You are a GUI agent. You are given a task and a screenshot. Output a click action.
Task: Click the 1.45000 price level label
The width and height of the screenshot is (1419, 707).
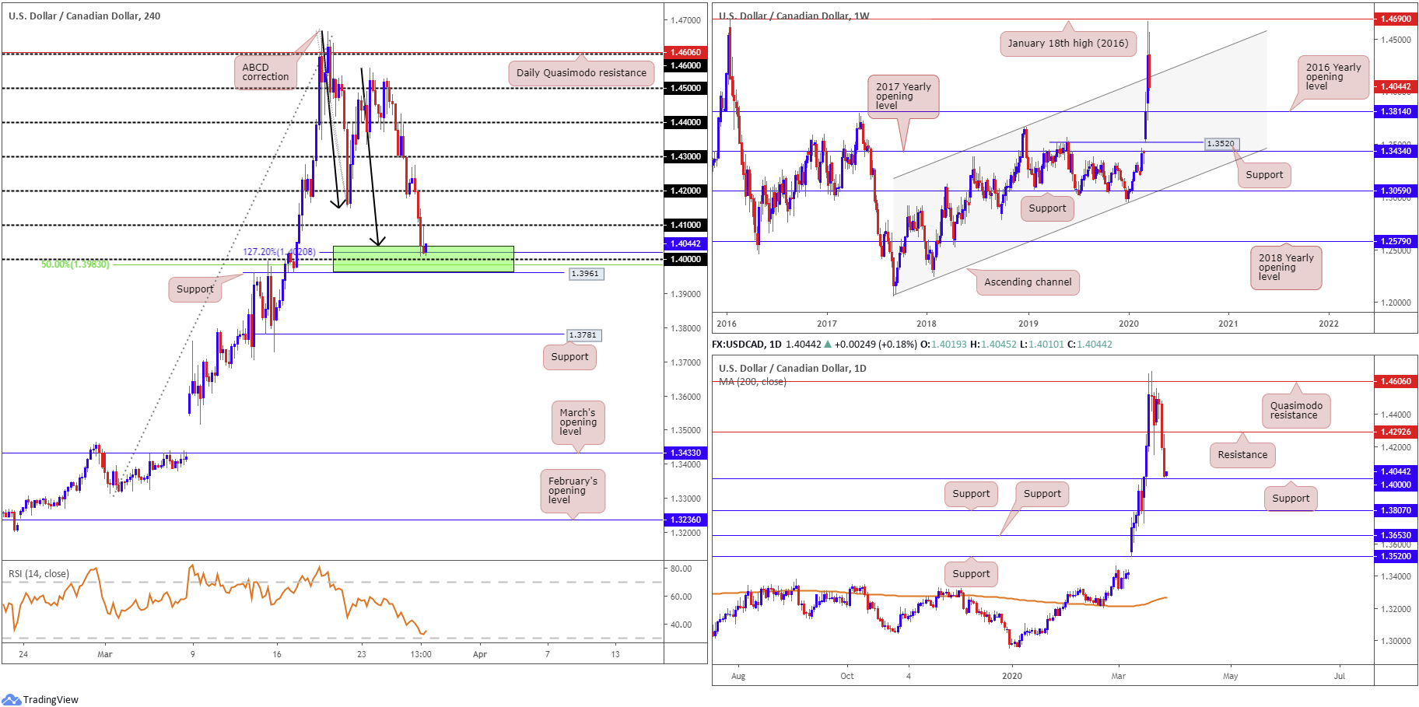[x=685, y=88]
